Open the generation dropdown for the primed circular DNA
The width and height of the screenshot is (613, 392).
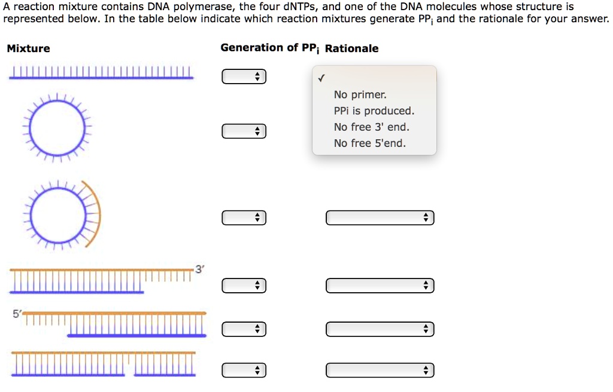pos(244,218)
